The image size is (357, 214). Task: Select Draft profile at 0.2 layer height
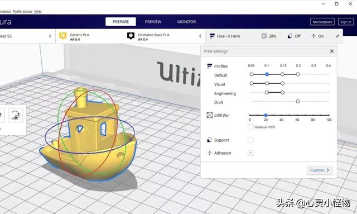[298, 102]
